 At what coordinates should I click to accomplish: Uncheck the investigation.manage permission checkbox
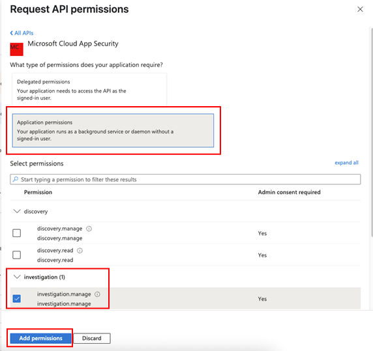(17, 298)
